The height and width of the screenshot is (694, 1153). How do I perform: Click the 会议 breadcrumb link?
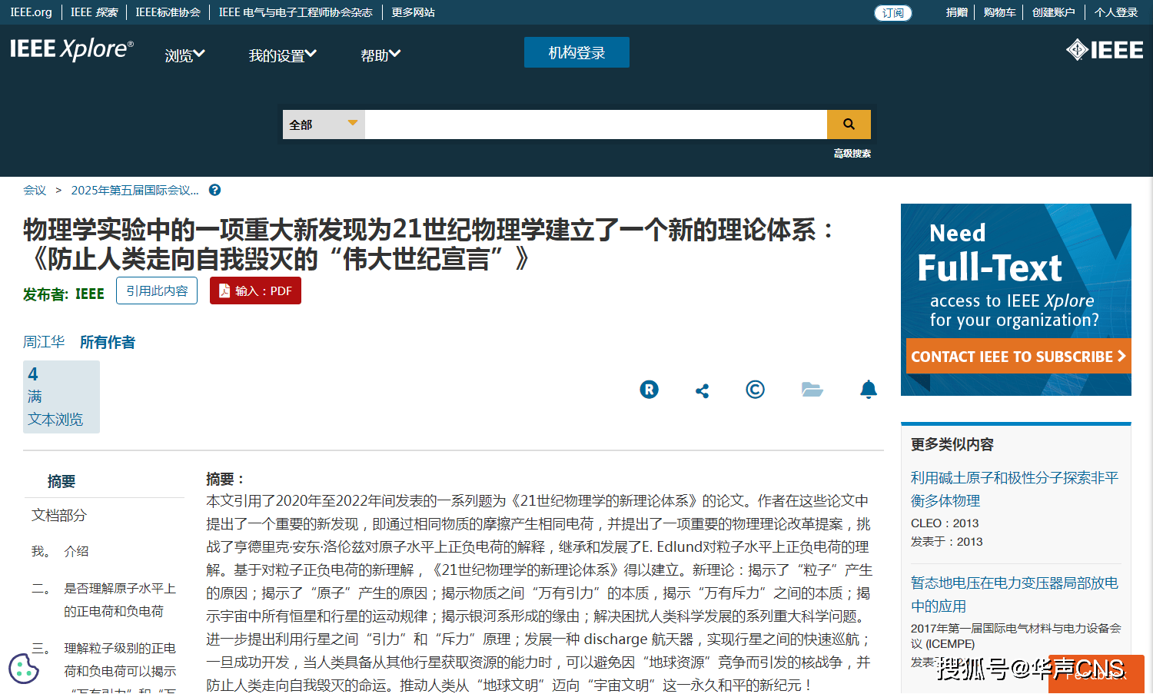click(x=35, y=190)
